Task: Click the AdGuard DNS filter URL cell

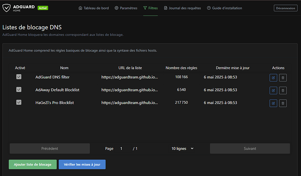Action: coord(130,77)
